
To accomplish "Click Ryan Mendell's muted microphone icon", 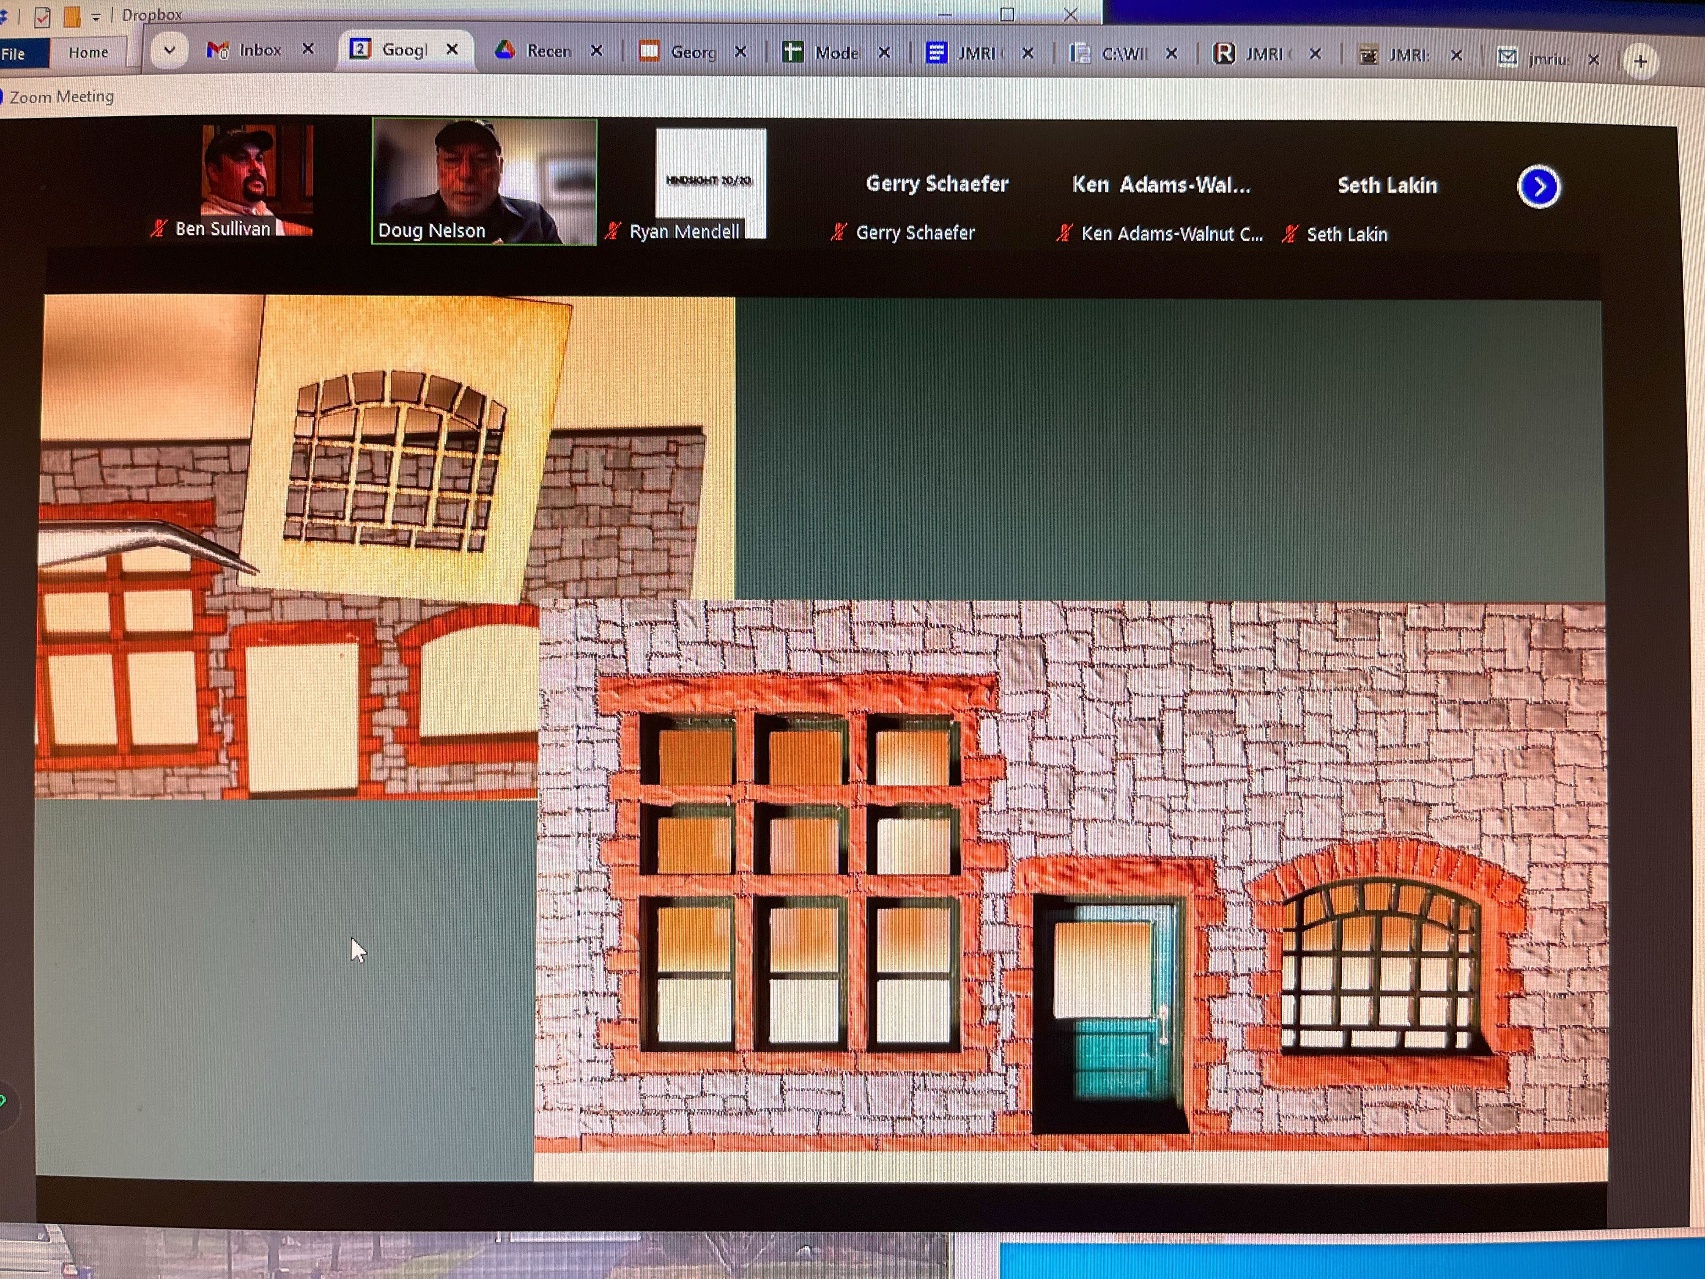I will (x=613, y=231).
